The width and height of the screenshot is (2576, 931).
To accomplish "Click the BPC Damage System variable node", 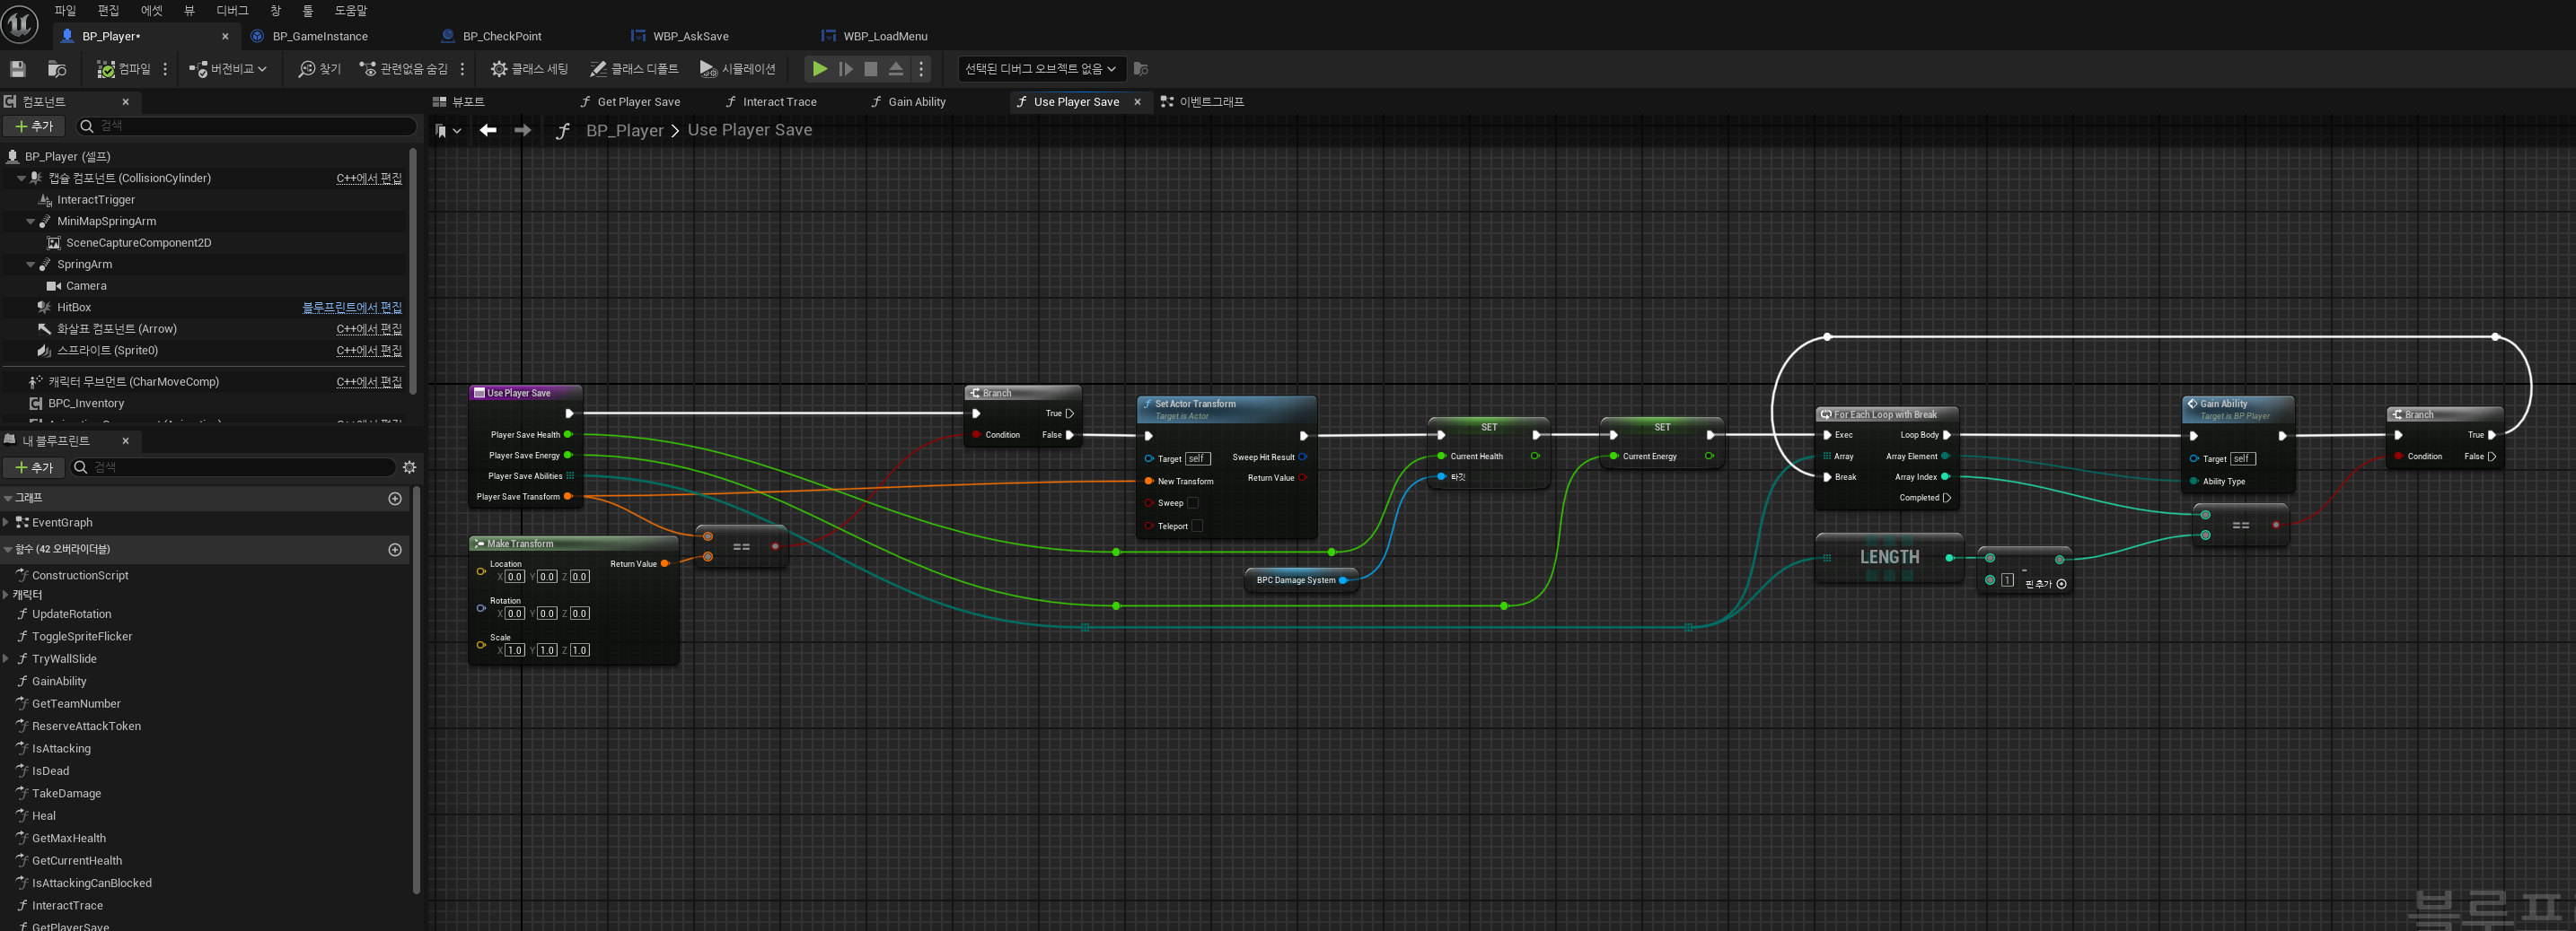I will pyautogui.click(x=1301, y=580).
